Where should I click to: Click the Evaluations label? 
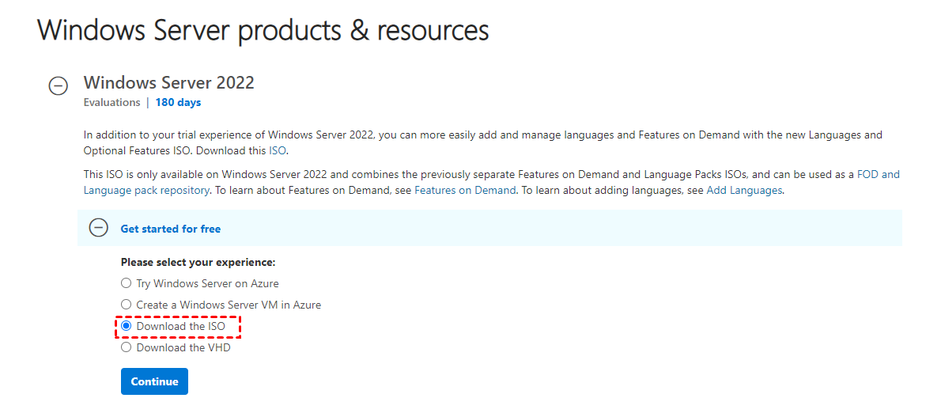click(111, 103)
